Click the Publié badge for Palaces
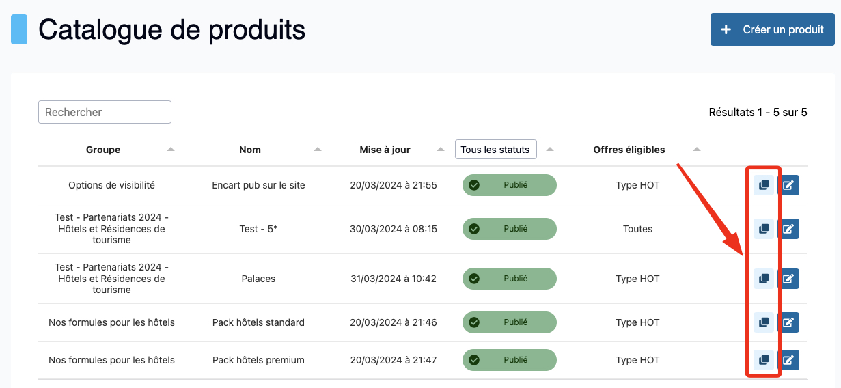This screenshot has height=388, width=841. (510, 279)
